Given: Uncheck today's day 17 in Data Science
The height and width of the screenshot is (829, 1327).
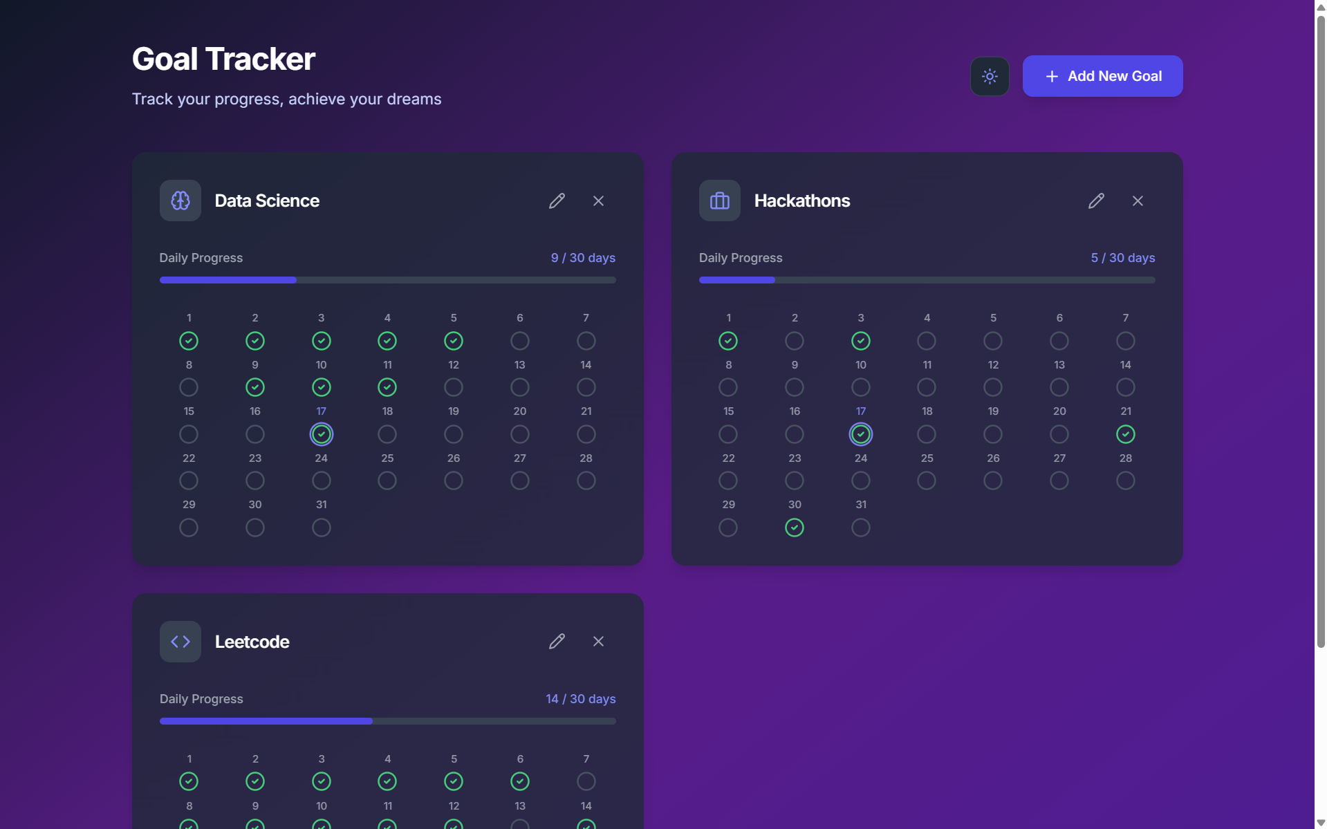Looking at the screenshot, I should coord(322,434).
